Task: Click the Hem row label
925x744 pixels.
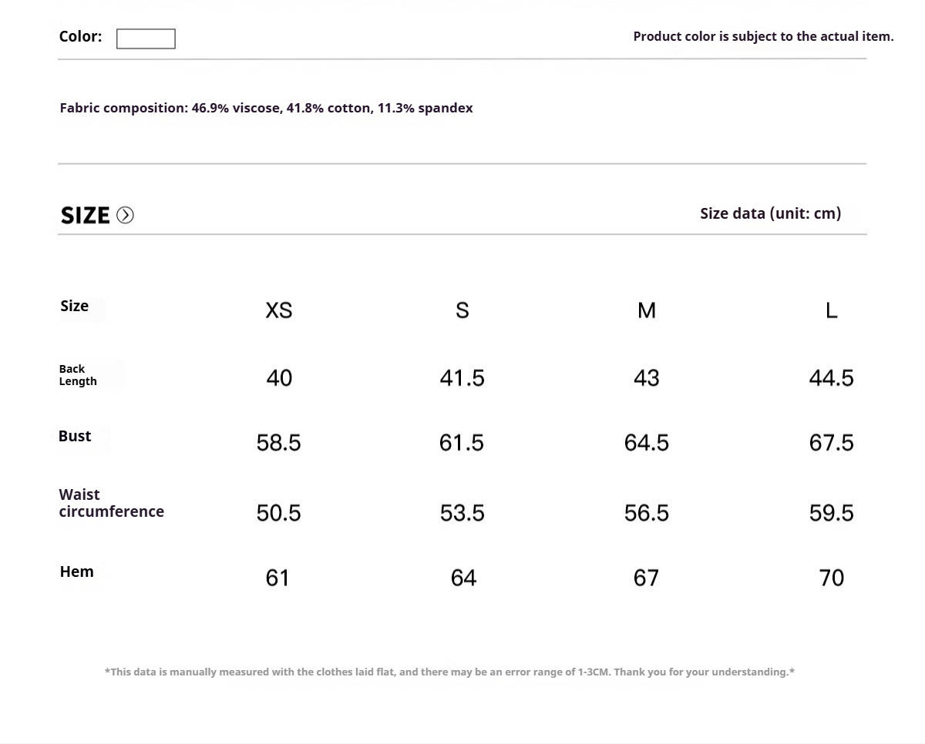Action: [76, 571]
